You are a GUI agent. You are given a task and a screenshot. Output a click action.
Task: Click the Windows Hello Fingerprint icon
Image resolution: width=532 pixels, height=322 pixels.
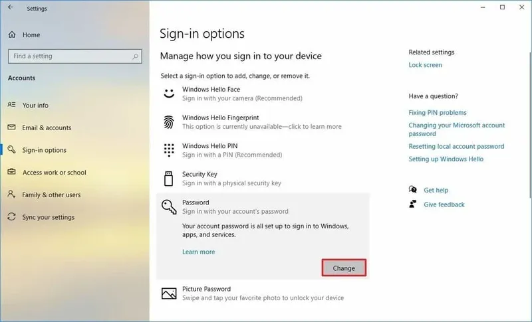pyautogui.click(x=169, y=122)
